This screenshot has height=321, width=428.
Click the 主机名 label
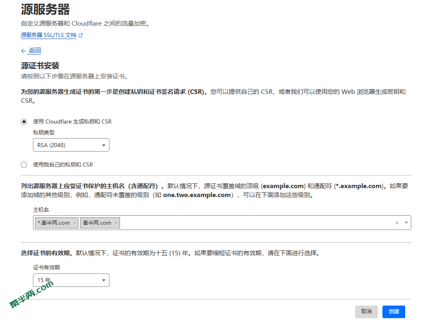41,210
